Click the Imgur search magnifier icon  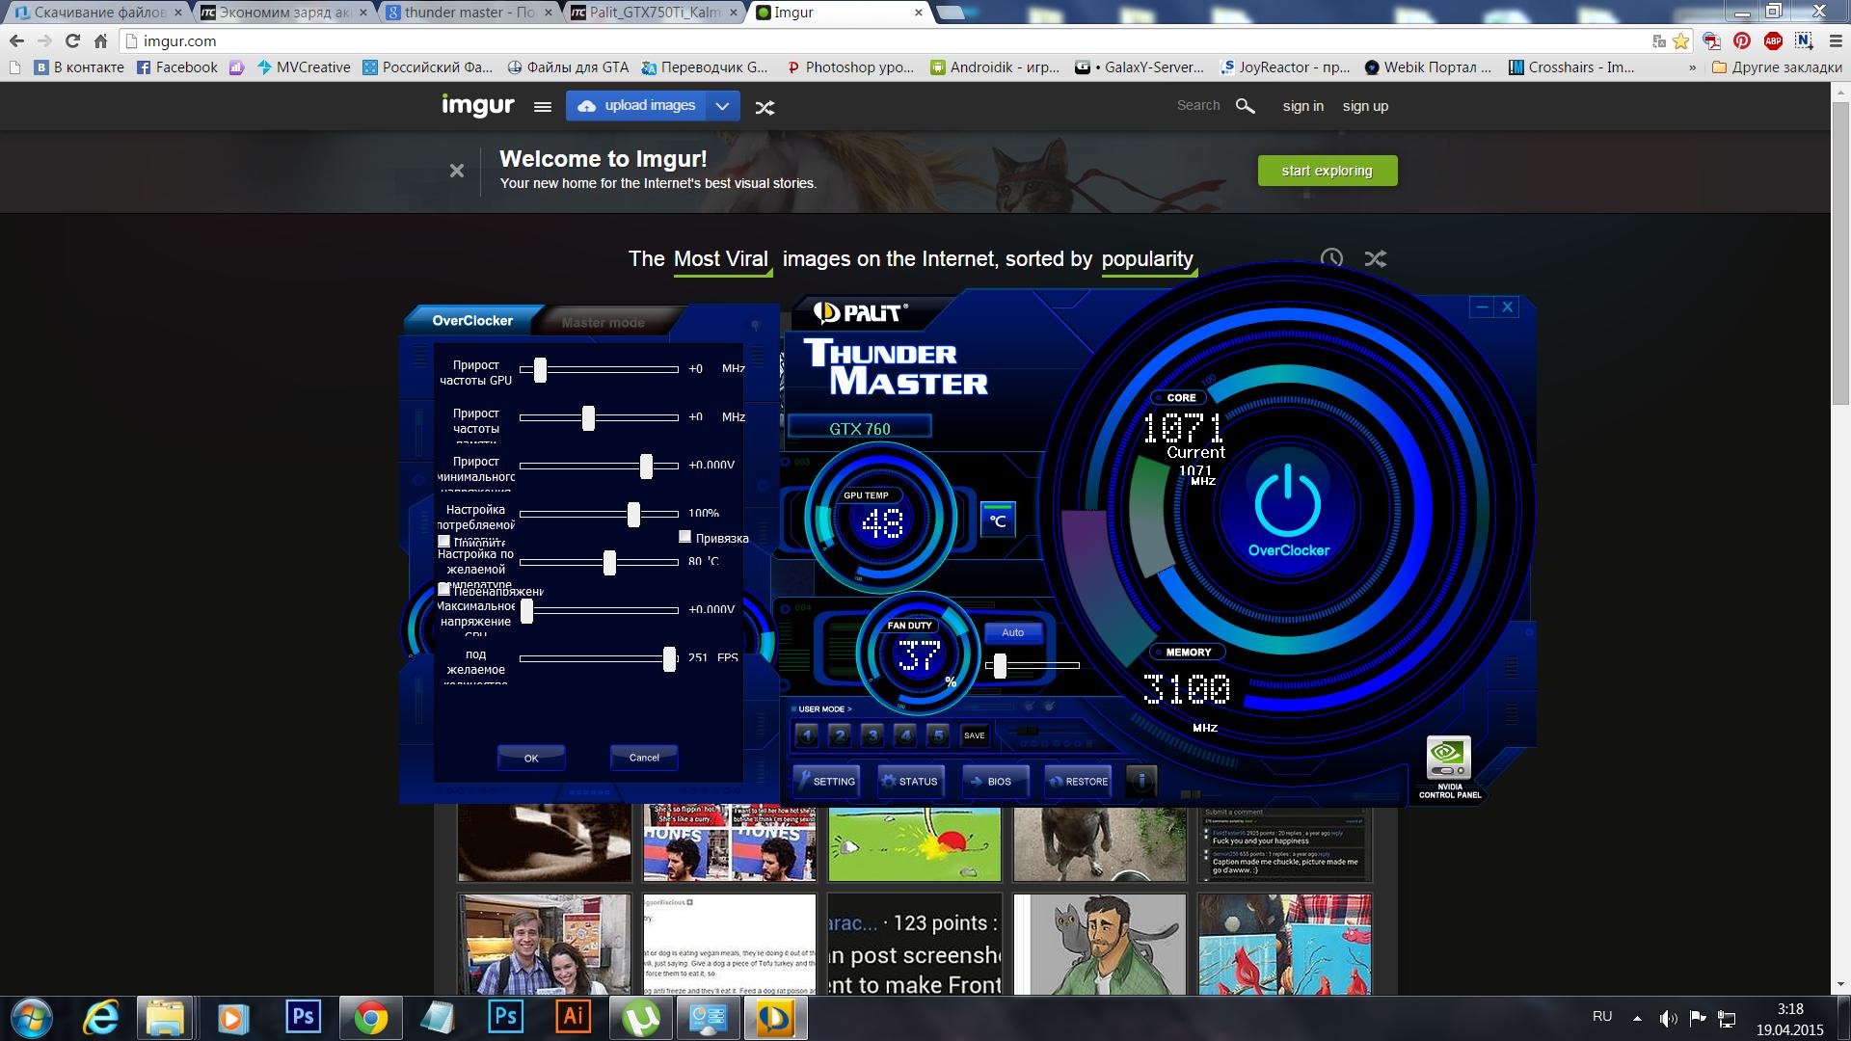tap(1246, 106)
